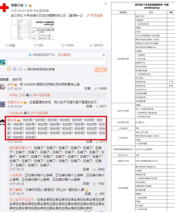
Task: Click the info icon in notice banner
Action: (30, 55)
